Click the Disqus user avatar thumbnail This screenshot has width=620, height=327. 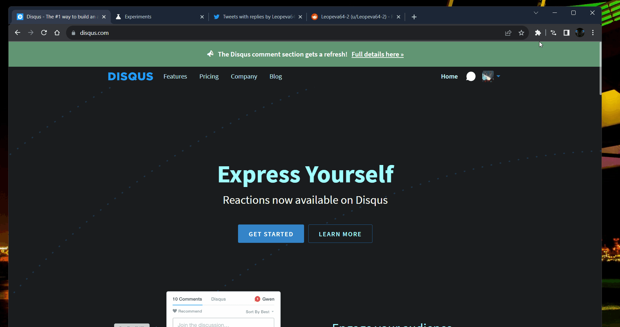tap(488, 76)
